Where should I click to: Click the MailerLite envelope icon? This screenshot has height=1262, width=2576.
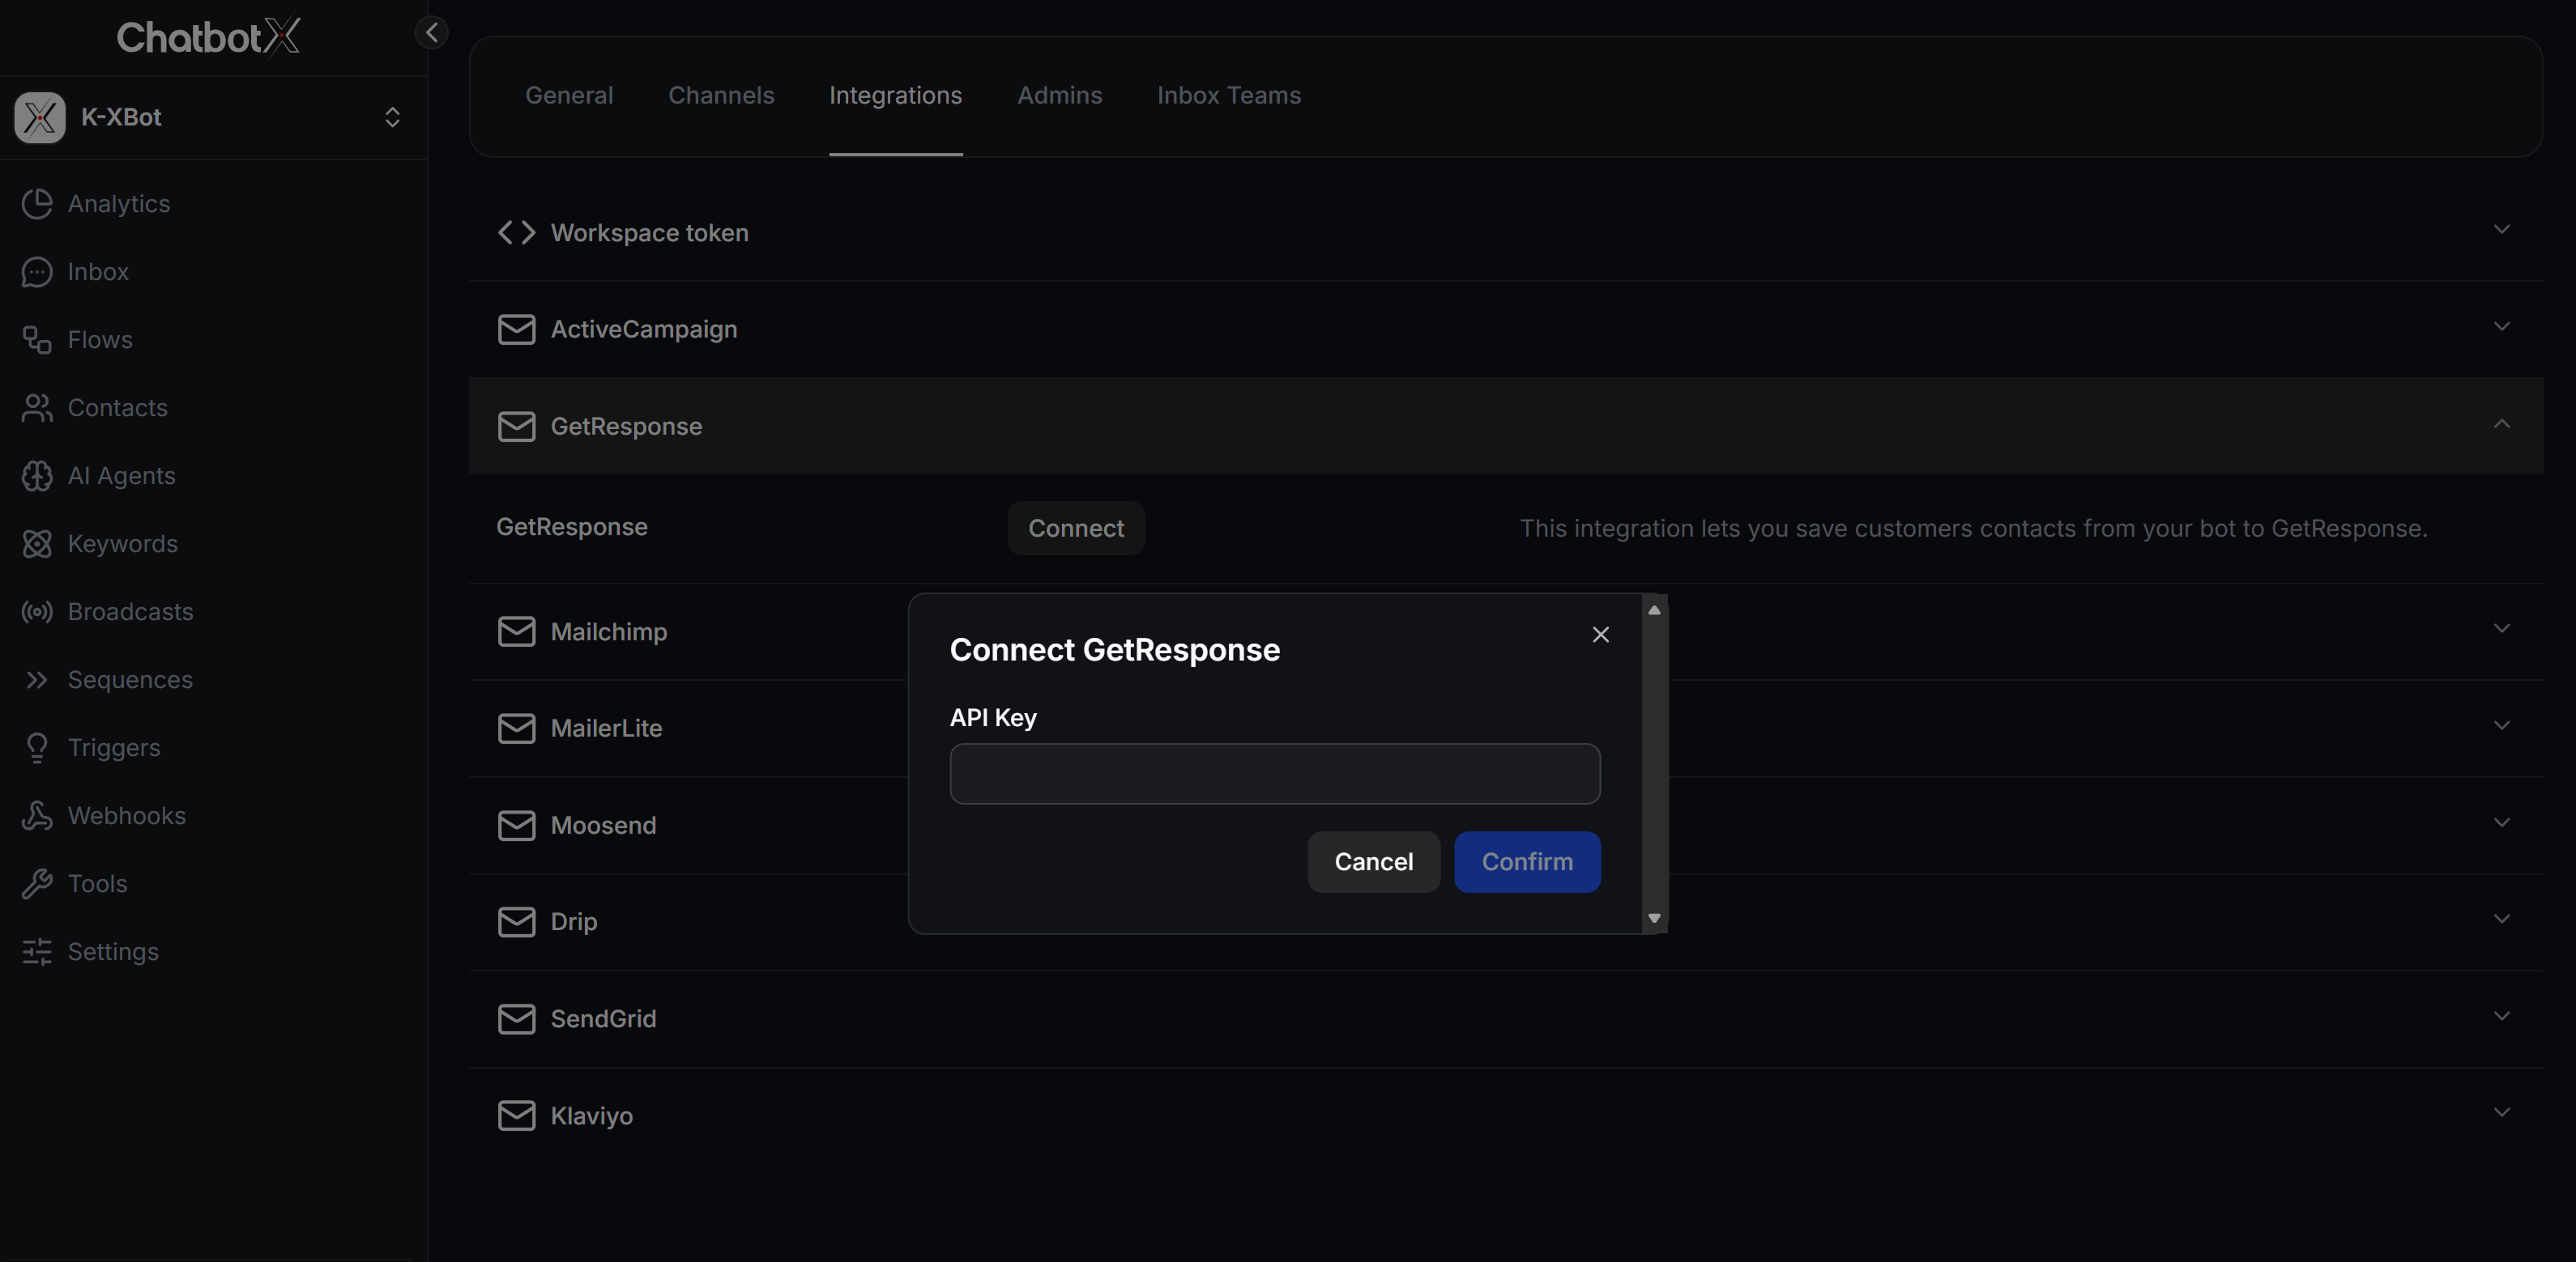516,728
